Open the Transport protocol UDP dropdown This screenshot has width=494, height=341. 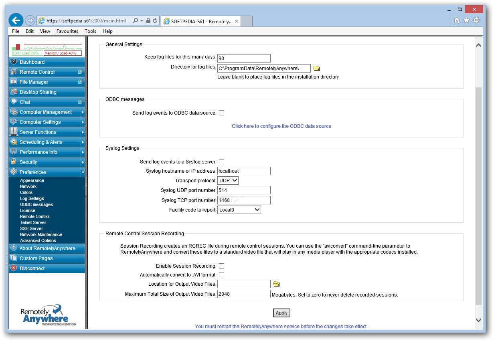click(228, 181)
